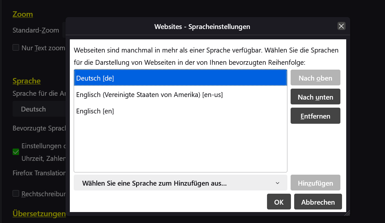Click the Hinzufügen button
The height and width of the screenshot is (223, 385).
[315, 183]
